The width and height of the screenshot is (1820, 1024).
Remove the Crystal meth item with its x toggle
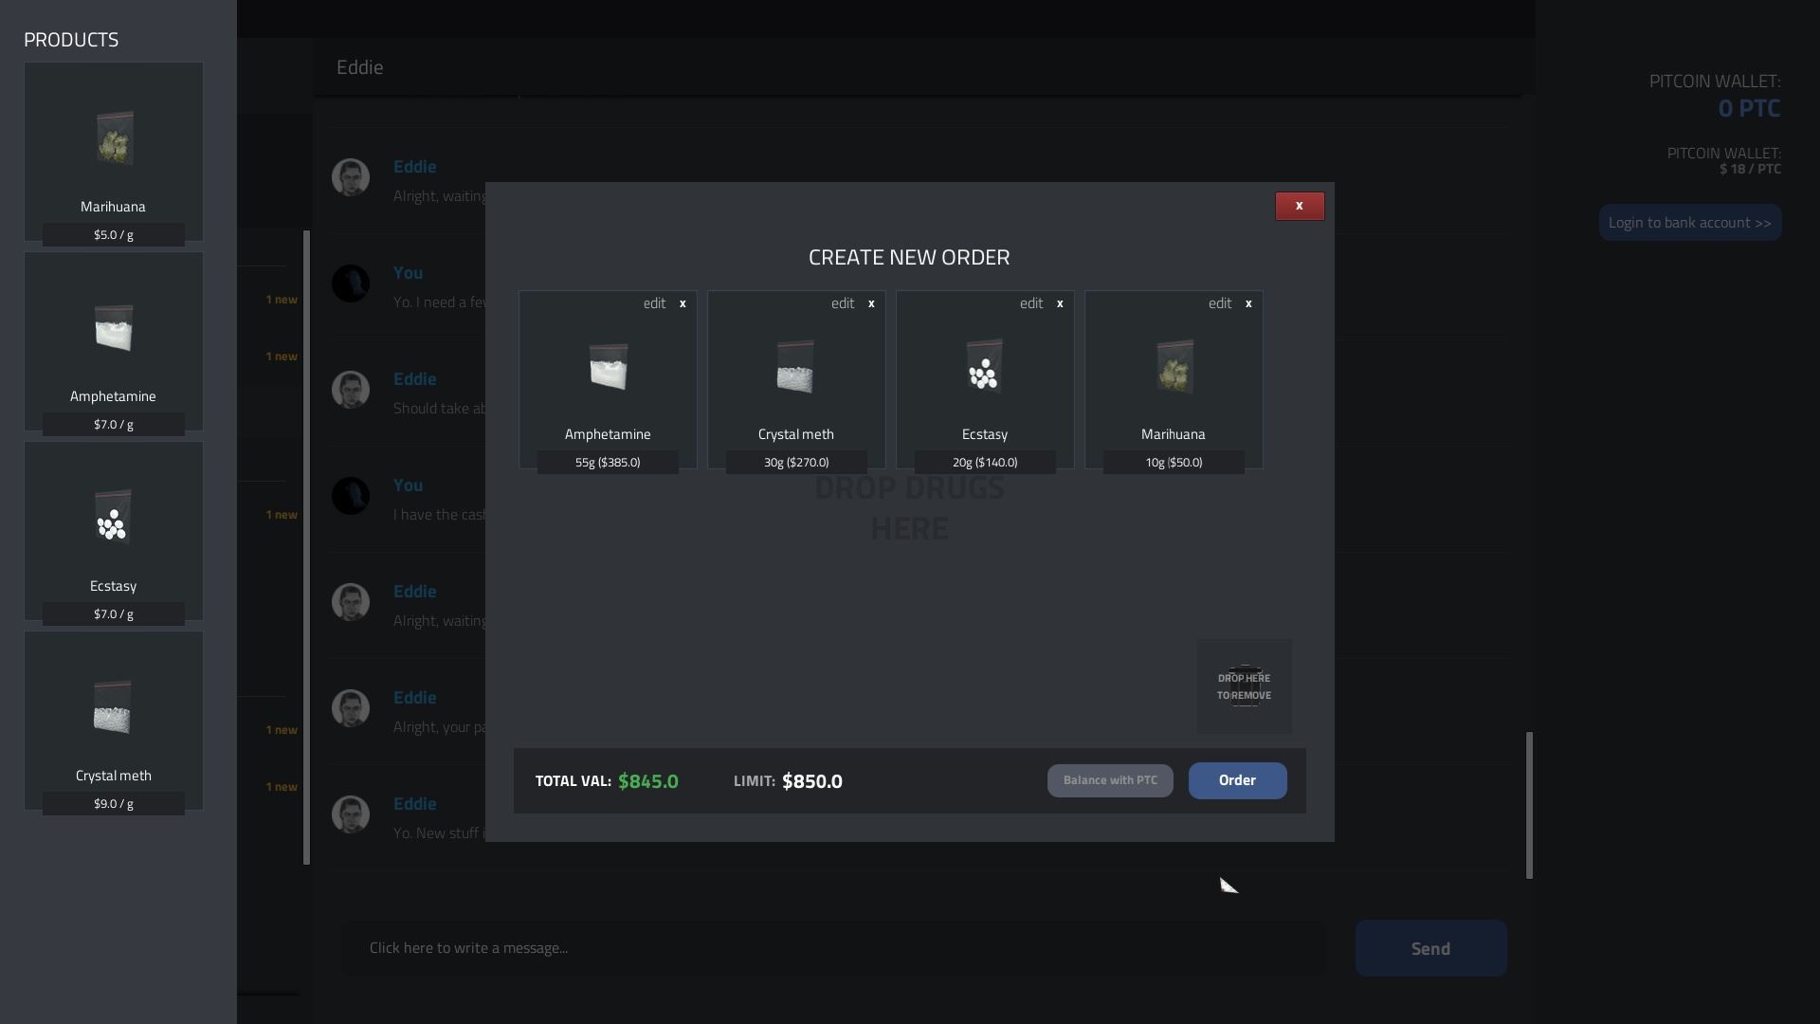pyautogui.click(x=870, y=303)
